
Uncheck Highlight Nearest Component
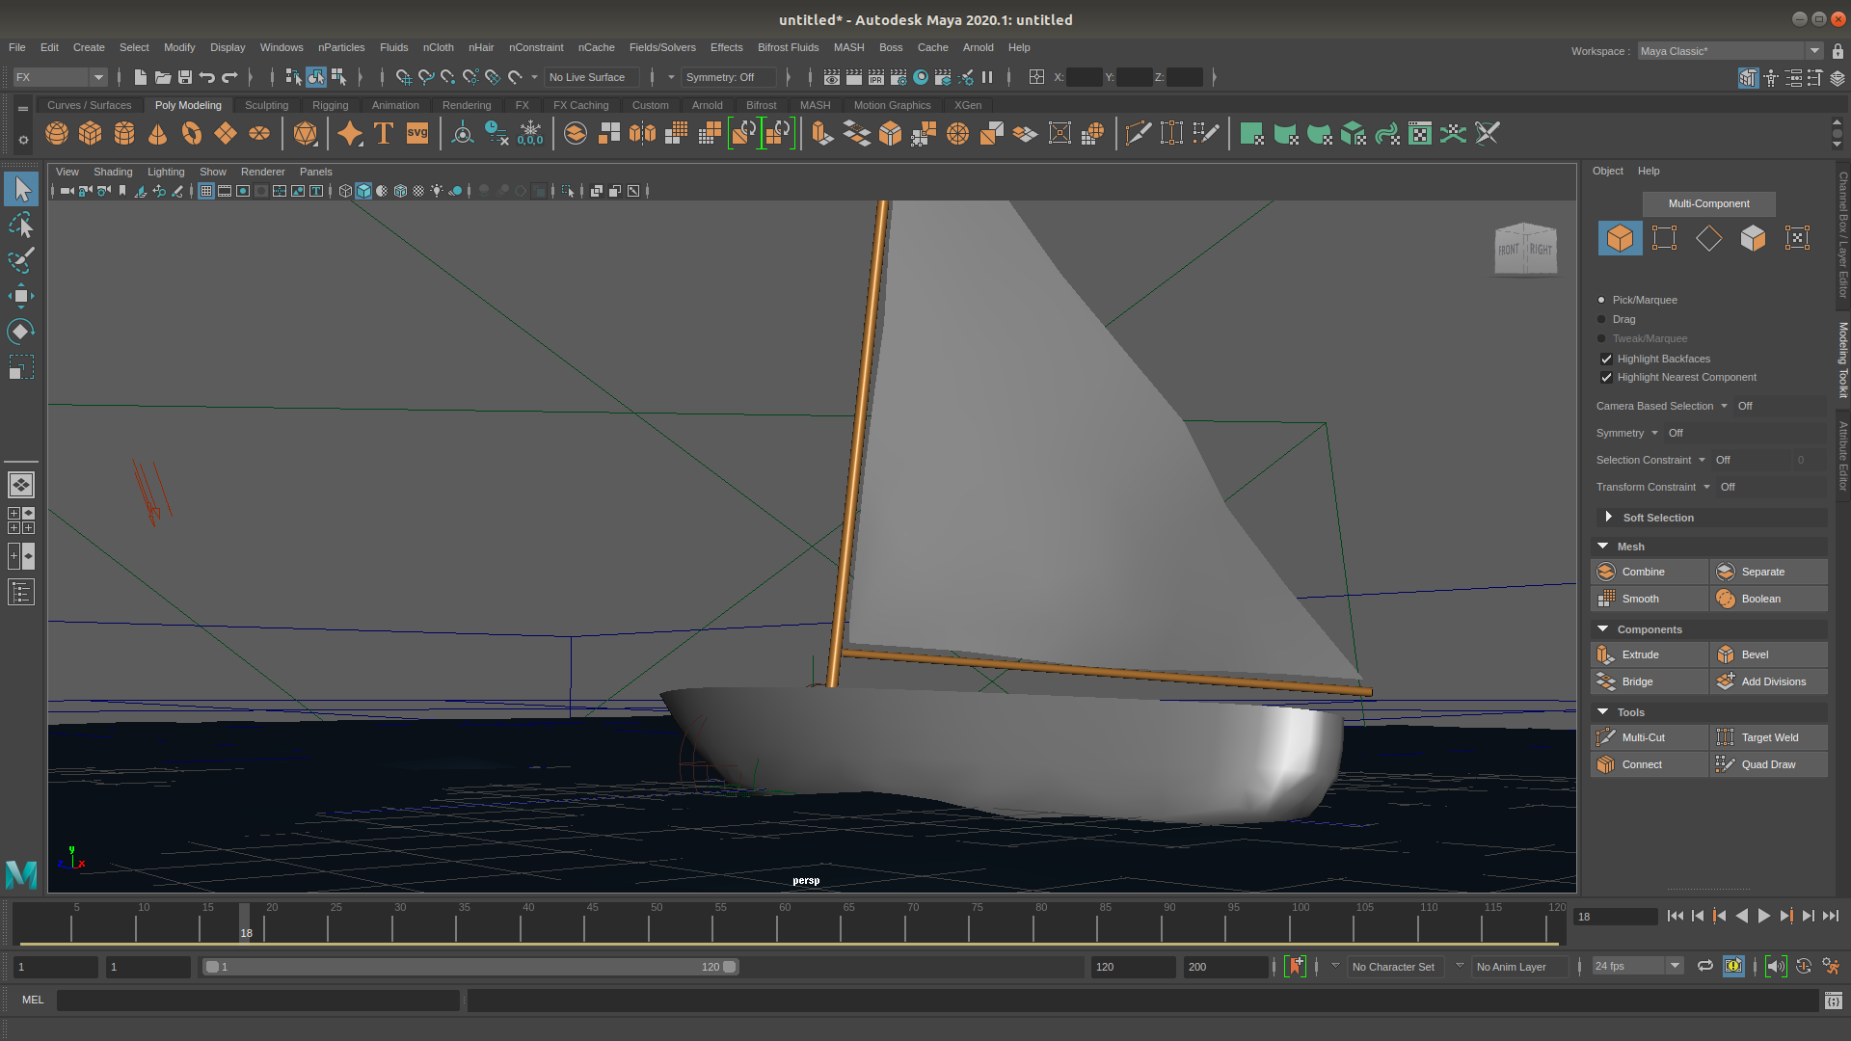[1606, 378]
